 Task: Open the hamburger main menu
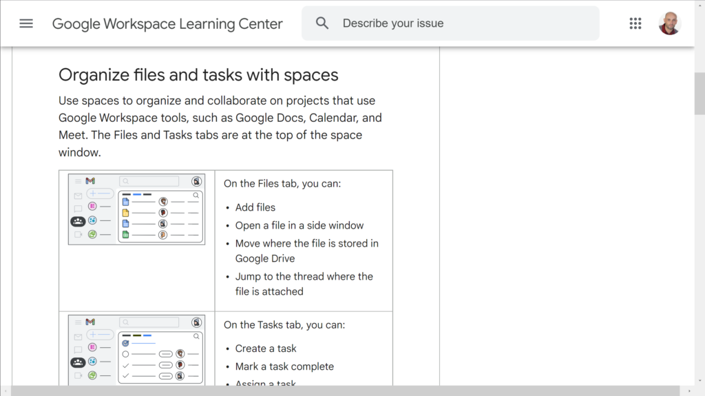click(26, 23)
